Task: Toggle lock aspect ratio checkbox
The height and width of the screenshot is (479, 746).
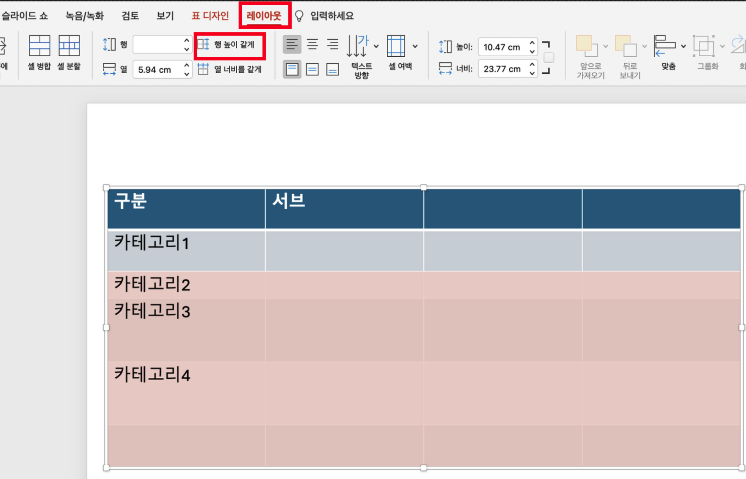Action: pyautogui.click(x=549, y=58)
